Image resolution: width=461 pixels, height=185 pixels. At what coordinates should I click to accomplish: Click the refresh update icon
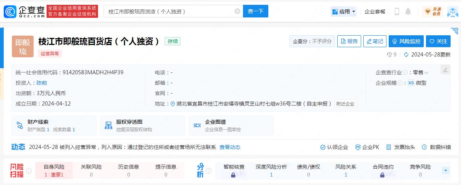[x=406, y=55]
